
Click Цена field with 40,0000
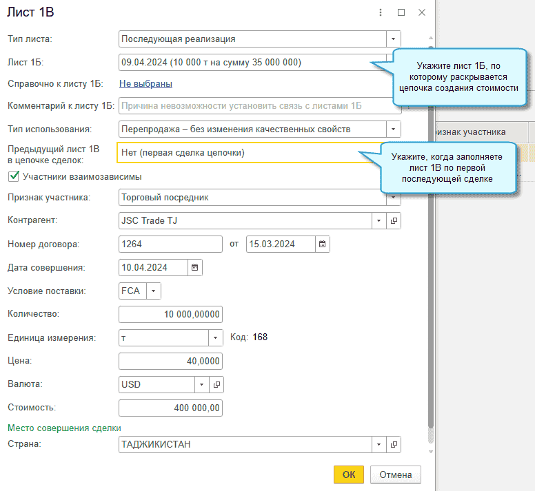click(170, 361)
